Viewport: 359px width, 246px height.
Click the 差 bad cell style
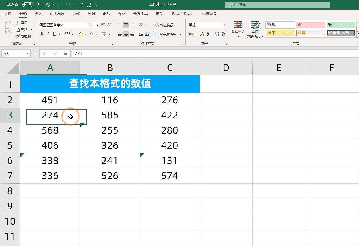pos(310,25)
